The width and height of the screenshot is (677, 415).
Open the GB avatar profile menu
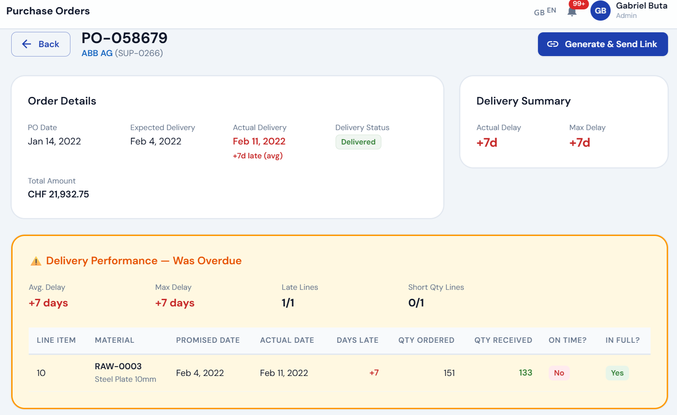(x=600, y=11)
